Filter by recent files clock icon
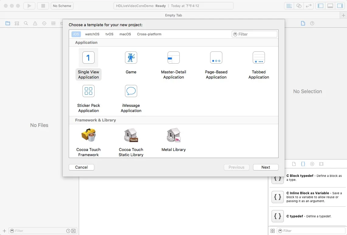 click(68, 231)
